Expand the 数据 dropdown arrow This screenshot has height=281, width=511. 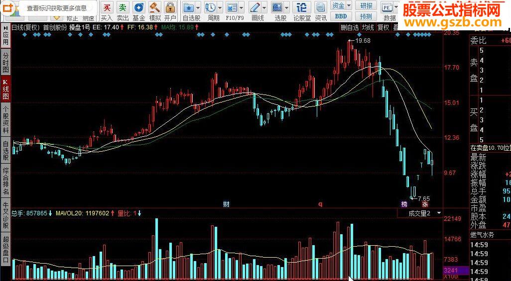tap(396, 7)
